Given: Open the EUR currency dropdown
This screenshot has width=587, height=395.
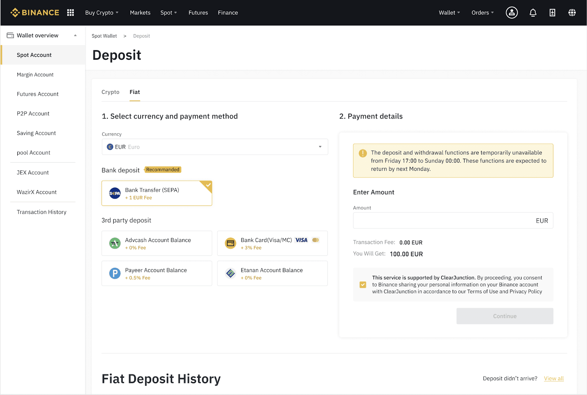Looking at the screenshot, I should (215, 147).
